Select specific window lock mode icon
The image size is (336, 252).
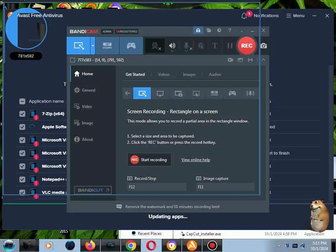coord(178,93)
